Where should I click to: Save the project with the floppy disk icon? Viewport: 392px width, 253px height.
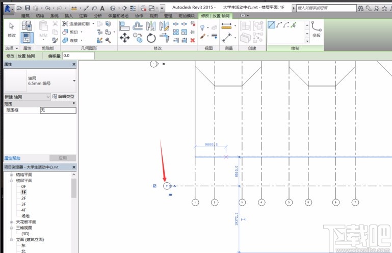[28, 8]
